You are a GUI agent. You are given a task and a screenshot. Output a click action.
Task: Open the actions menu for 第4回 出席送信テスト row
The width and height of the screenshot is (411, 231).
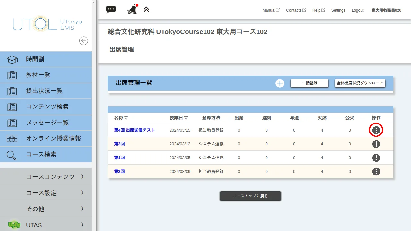pos(376,130)
